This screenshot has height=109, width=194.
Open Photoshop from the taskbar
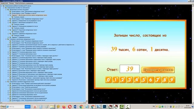(105, 107)
